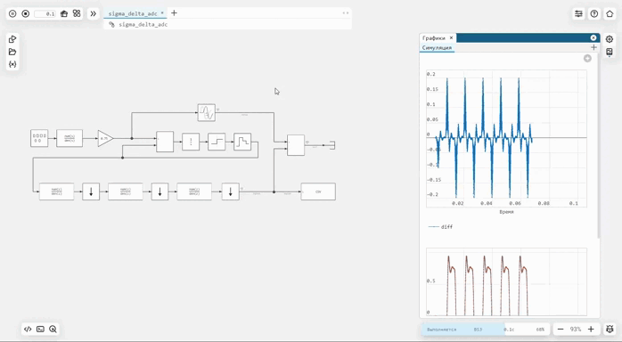
Task: Stop the simulation with the record-style button
Action: pyautogui.click(x=26, y=13)
